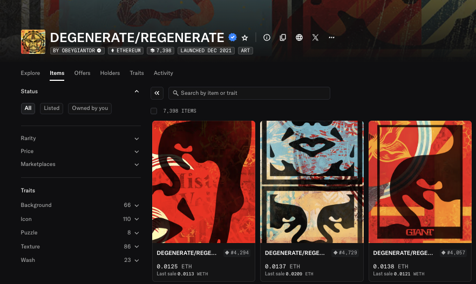Click the rarity rank #4,057 badge
Screen dimensions: 476x284
[x=453, y=253]
